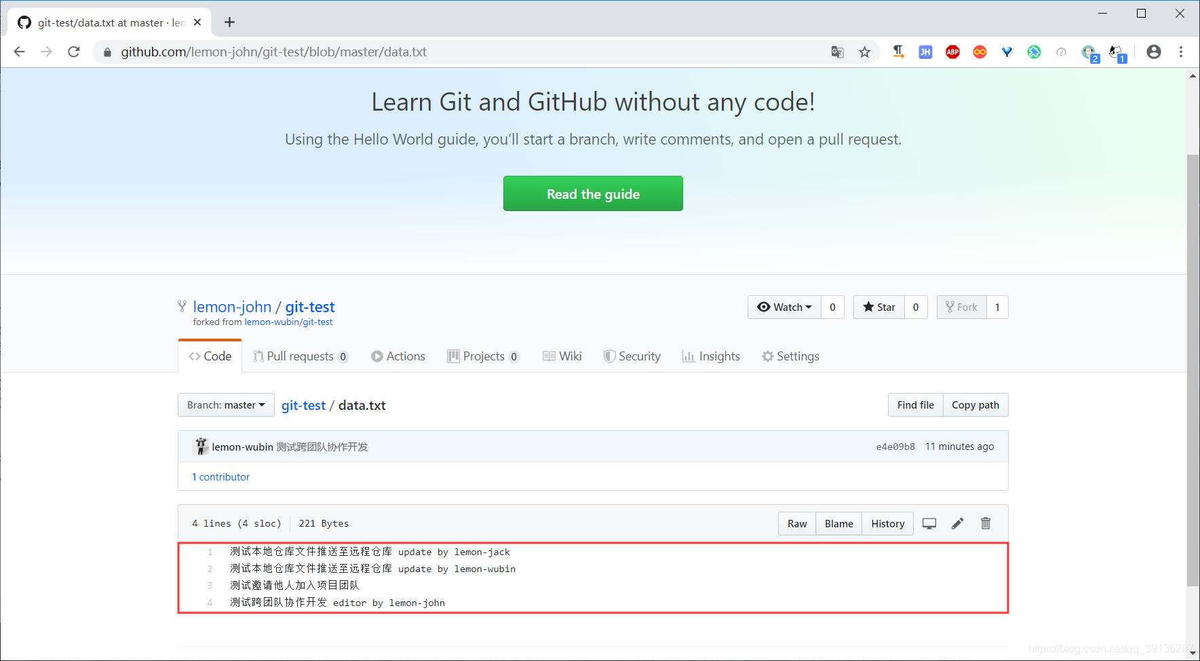
Task: Click the Find file button
Action: click(x=915, y=405)
